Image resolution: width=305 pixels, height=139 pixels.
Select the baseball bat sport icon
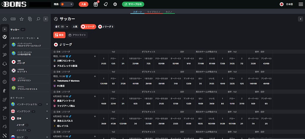coord(5,46)
